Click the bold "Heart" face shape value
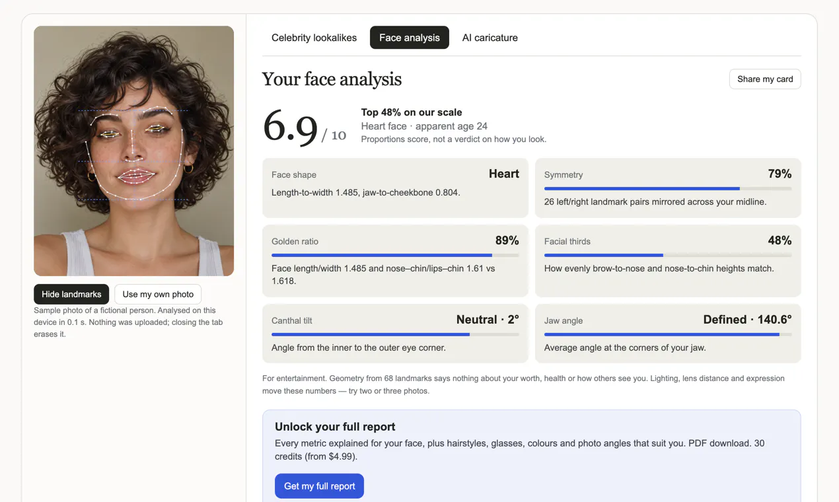The image size is (839, 502). click(504, 174)
